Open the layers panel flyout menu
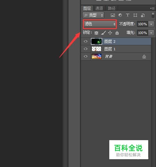The height and width of the screenshot is (167, 156). (152, 8)
